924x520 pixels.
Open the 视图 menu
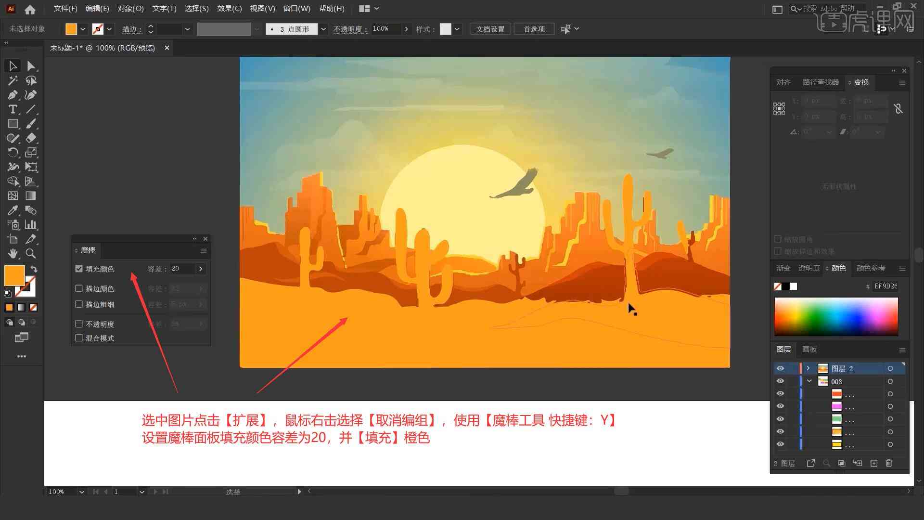[265, 8]
